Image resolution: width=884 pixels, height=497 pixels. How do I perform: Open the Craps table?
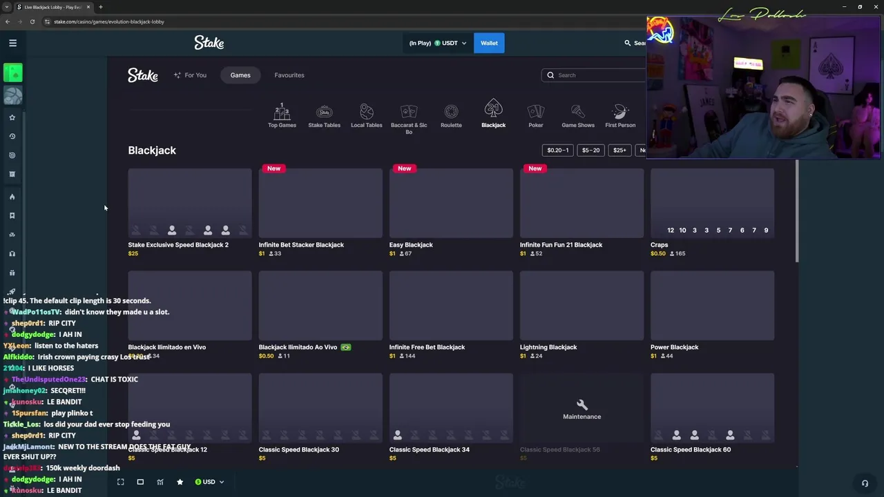pos(712,202)
